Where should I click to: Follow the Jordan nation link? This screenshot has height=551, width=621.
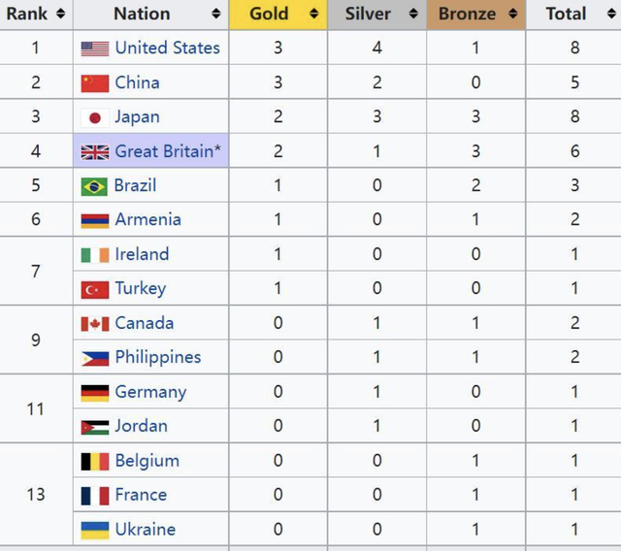click(x=141, y=426)
